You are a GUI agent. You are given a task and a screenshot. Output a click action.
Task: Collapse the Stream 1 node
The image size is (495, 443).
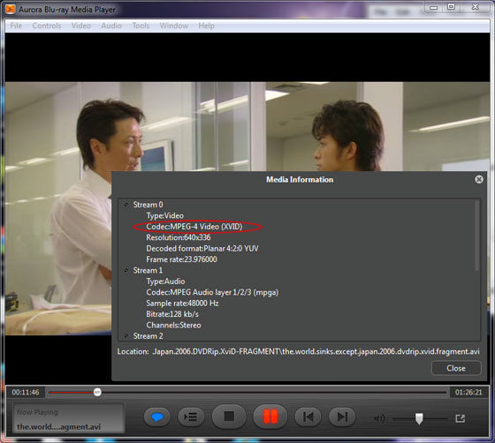coord(126,270)
